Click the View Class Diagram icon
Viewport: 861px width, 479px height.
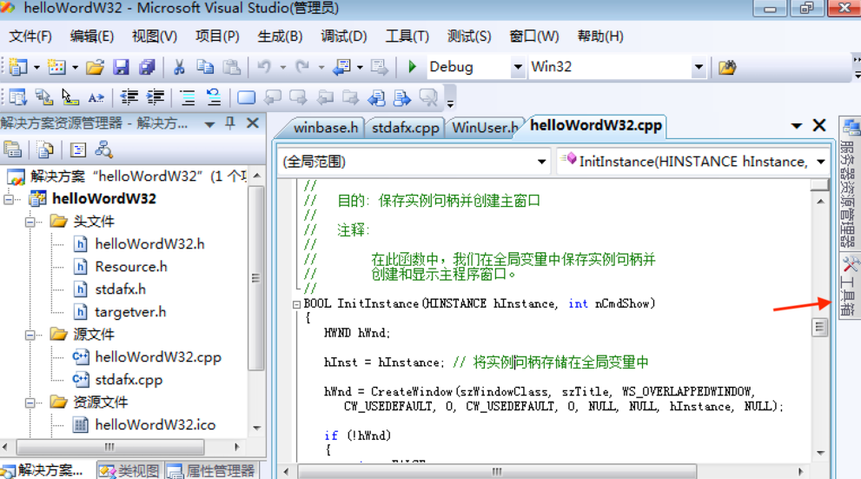click(103, 149)
